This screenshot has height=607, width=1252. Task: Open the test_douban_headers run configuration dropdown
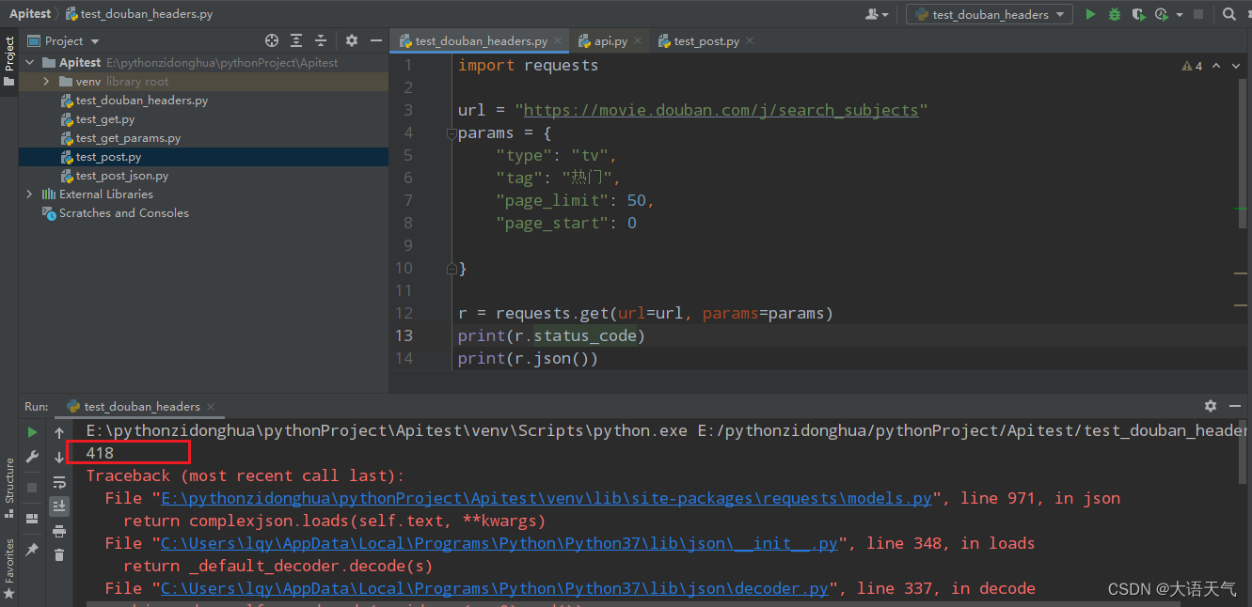point(990,14)
